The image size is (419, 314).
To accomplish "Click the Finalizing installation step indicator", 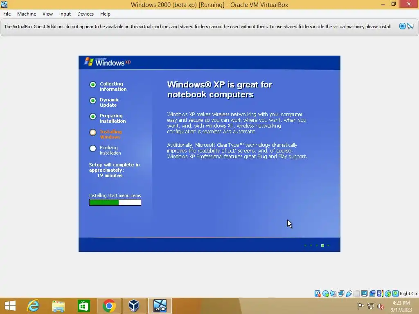I will pyautogui.click(x=93, y=148).
